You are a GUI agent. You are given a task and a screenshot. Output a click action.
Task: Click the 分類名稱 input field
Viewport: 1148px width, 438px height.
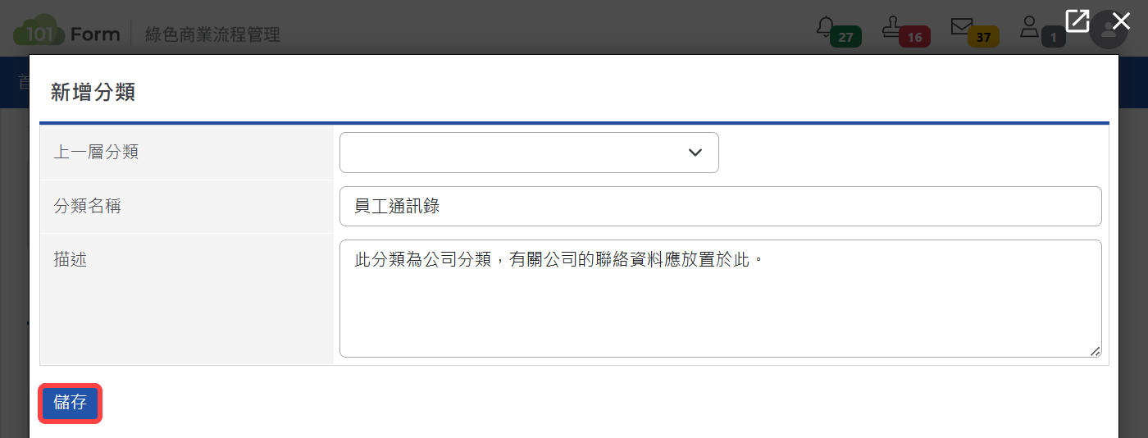point(720,206)
